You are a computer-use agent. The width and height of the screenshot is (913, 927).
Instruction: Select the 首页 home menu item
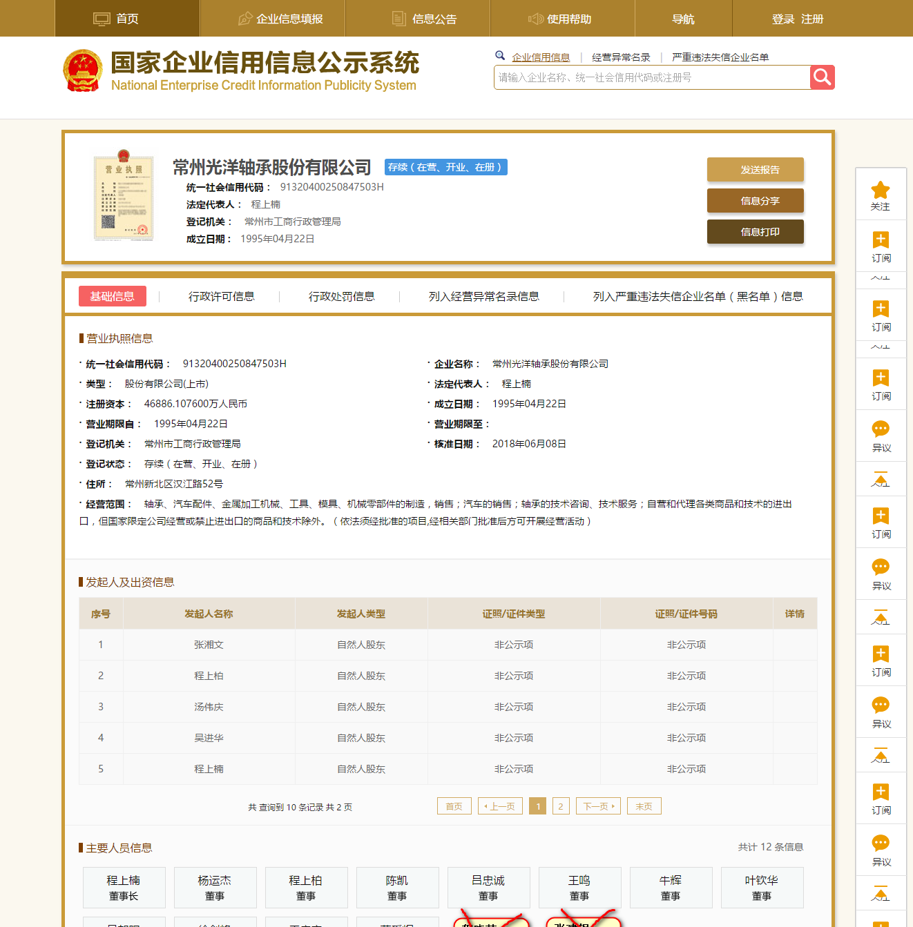click(126, 19)
